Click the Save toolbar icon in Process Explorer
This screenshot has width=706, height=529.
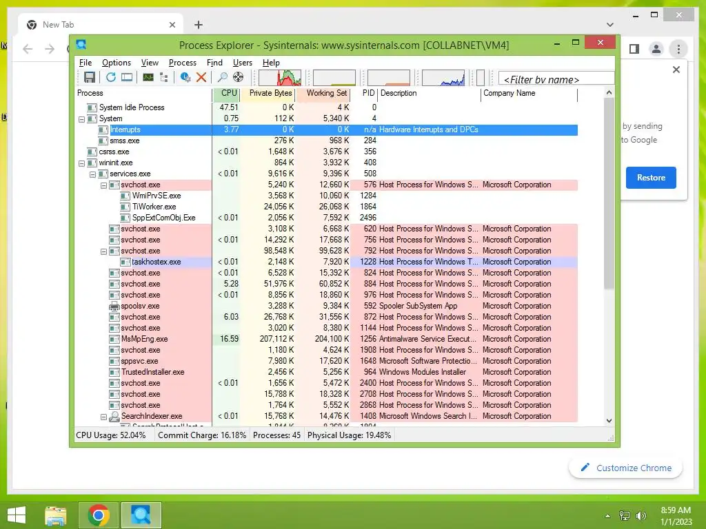[x=89, y=77]
